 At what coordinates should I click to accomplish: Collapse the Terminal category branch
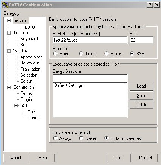click(9, 33)
